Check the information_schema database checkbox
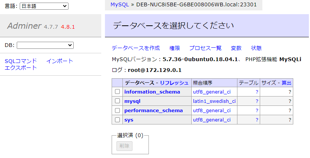 click(117, 92)
